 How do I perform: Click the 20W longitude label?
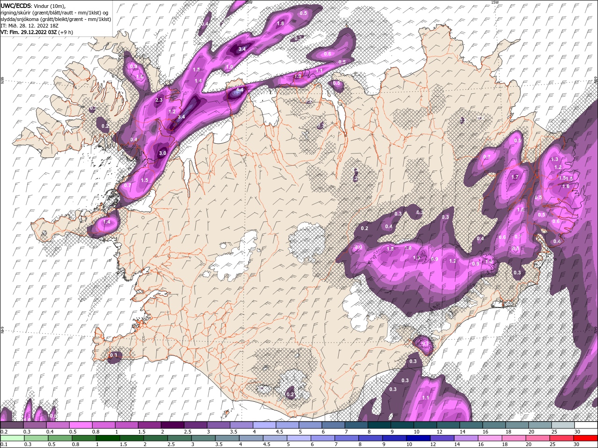(x=249, y=2)
